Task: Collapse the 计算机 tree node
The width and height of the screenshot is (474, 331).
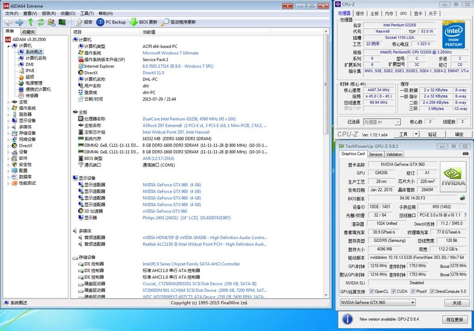Action: 8,46
